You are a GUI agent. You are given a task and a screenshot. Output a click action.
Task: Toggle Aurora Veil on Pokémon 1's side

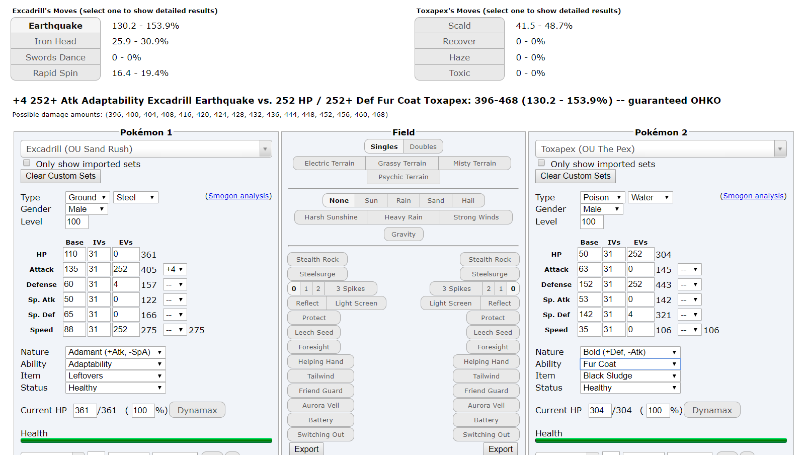[320, 405]
